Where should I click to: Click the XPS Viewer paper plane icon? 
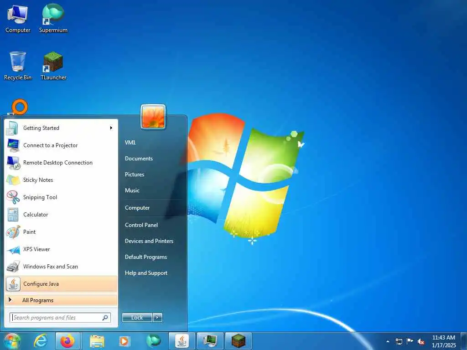(13, 250)
